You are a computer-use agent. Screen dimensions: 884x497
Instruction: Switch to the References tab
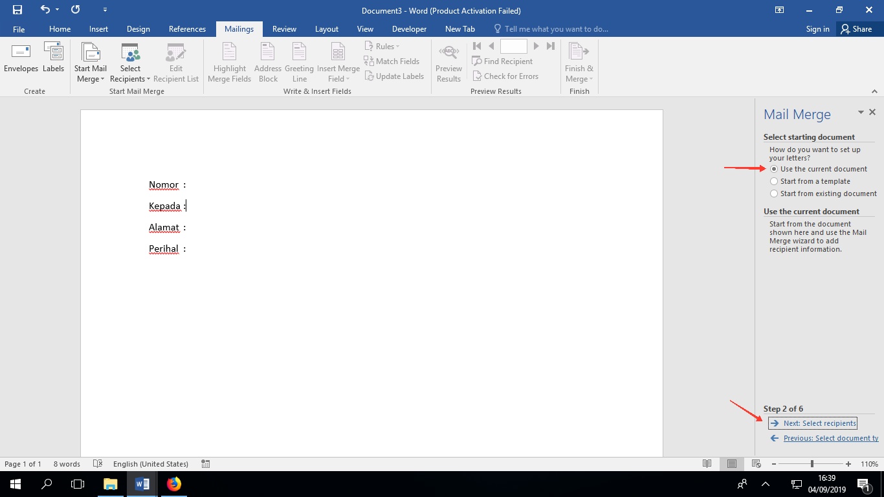187,29
